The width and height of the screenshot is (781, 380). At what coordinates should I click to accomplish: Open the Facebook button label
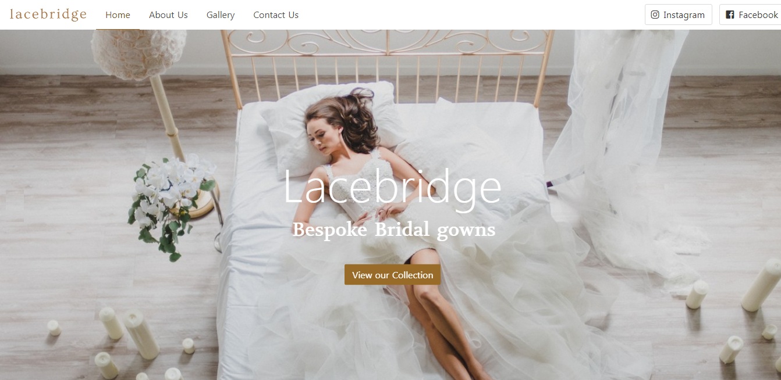(758, 15)
